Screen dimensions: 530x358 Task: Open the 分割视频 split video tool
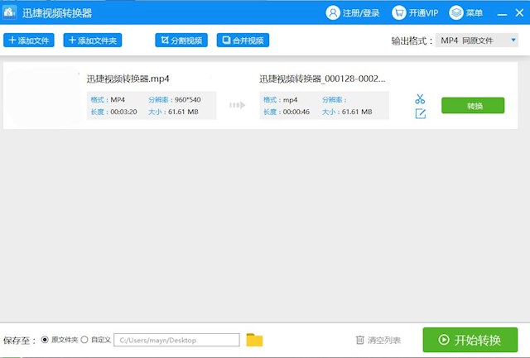point(181,41)
